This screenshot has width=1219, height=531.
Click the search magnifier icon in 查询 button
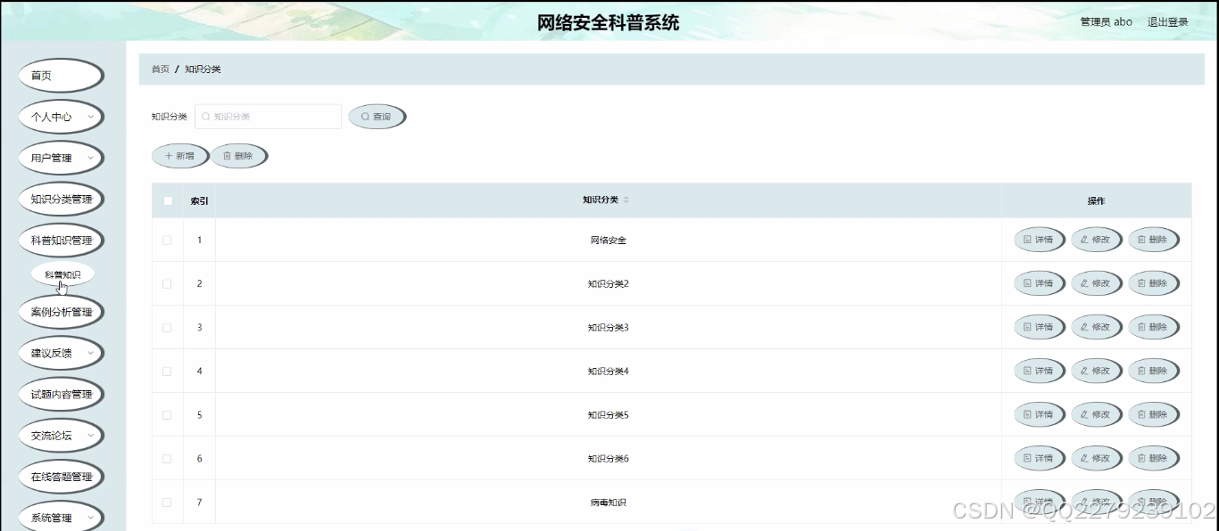point(365,116)
